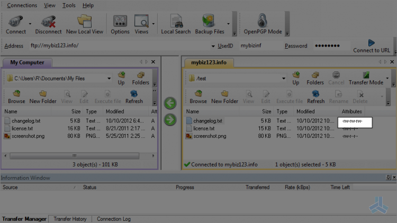Image resolution: width=397 pixels, height=223 pixels.
Task: Sort the local pane by the Name column
Action: (x=26, y=111)
